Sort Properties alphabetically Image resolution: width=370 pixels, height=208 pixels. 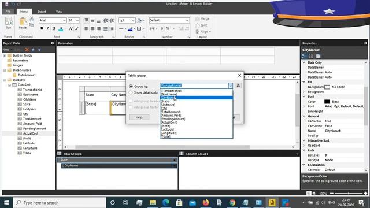311,56
